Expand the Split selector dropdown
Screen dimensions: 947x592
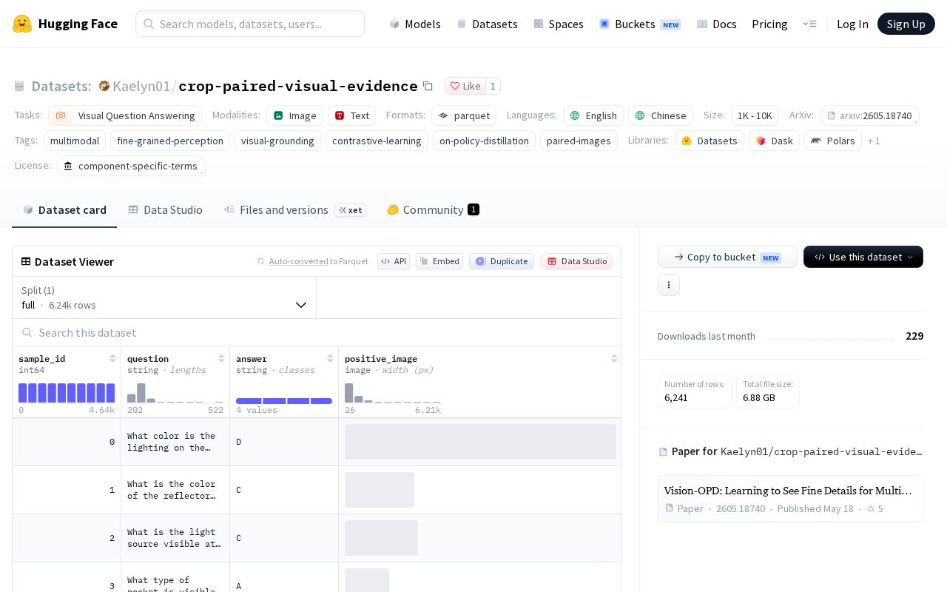[164, 297]
